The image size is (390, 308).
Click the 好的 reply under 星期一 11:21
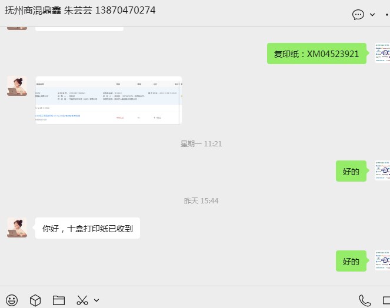click(351, 171)
